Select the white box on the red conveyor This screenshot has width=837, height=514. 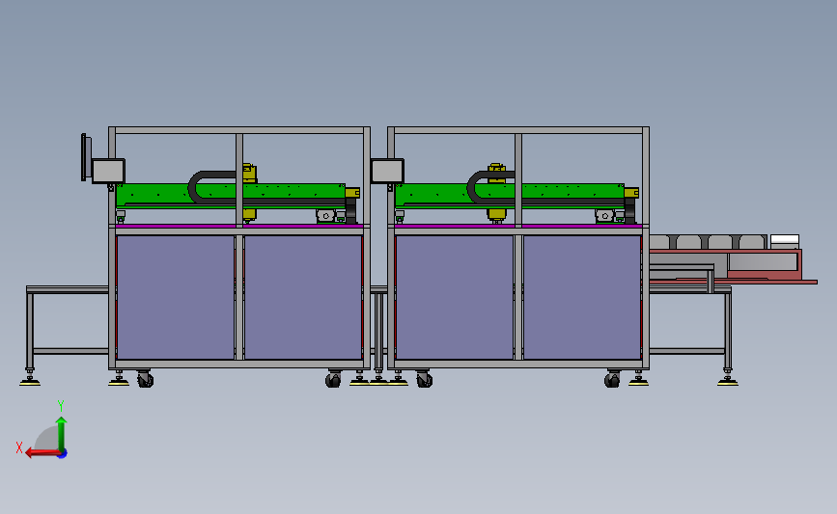tap(785, 241)
